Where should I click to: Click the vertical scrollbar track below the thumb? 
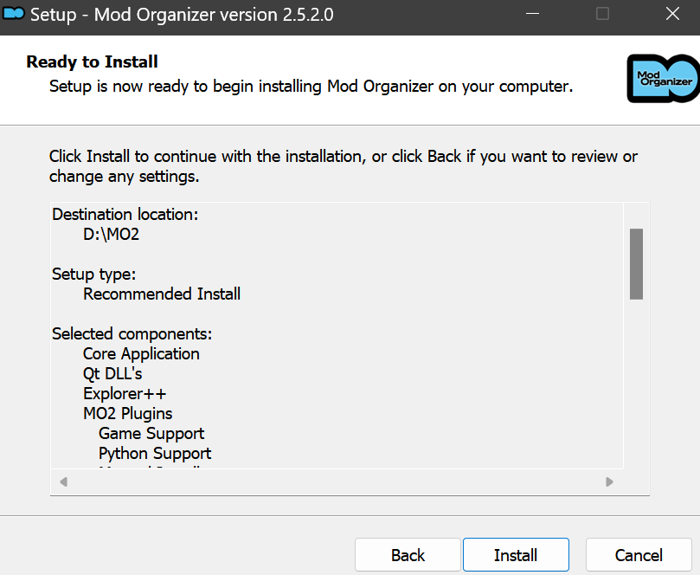636,384
